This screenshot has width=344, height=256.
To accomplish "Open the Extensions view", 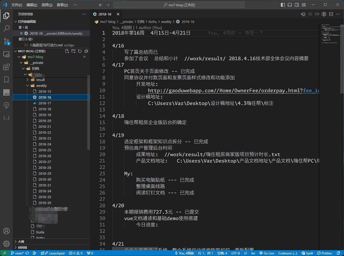I will 6,67.
